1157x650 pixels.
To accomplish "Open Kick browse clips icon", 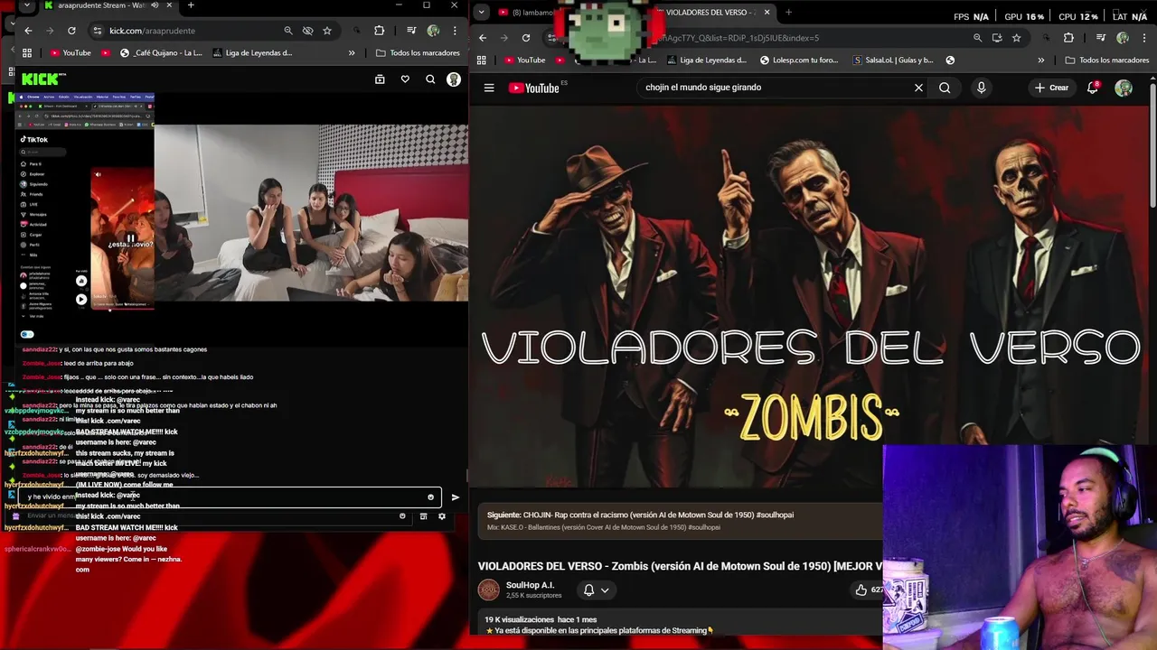I will pyautogui.click(x=380, y=79).
